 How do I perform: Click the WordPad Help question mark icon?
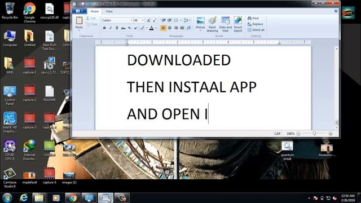[336, 11]
